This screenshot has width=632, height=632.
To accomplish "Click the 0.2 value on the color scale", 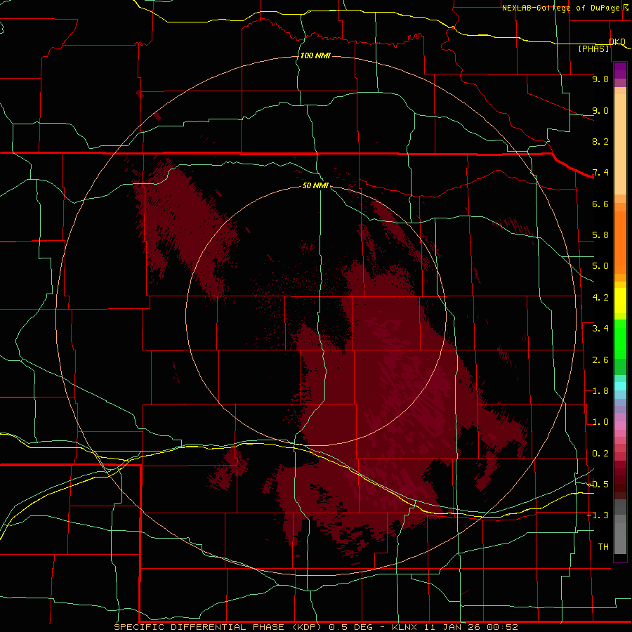I will point(600,454).
